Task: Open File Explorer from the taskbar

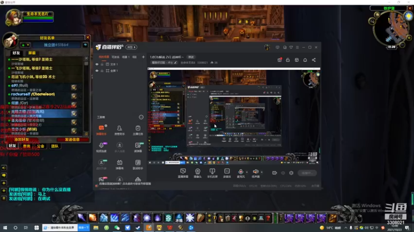Action: click(x=96, y=227)
